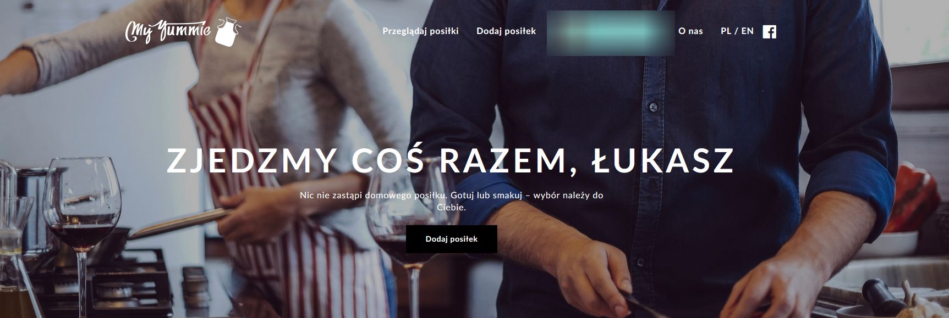
Task: Select Dodaj posiłek in the top navigation
Action: (x=506, y=31)
